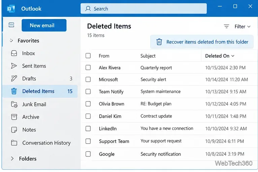Screen dimensions: 258x172
Task: Open the Drafts folder
Action: 39,79
